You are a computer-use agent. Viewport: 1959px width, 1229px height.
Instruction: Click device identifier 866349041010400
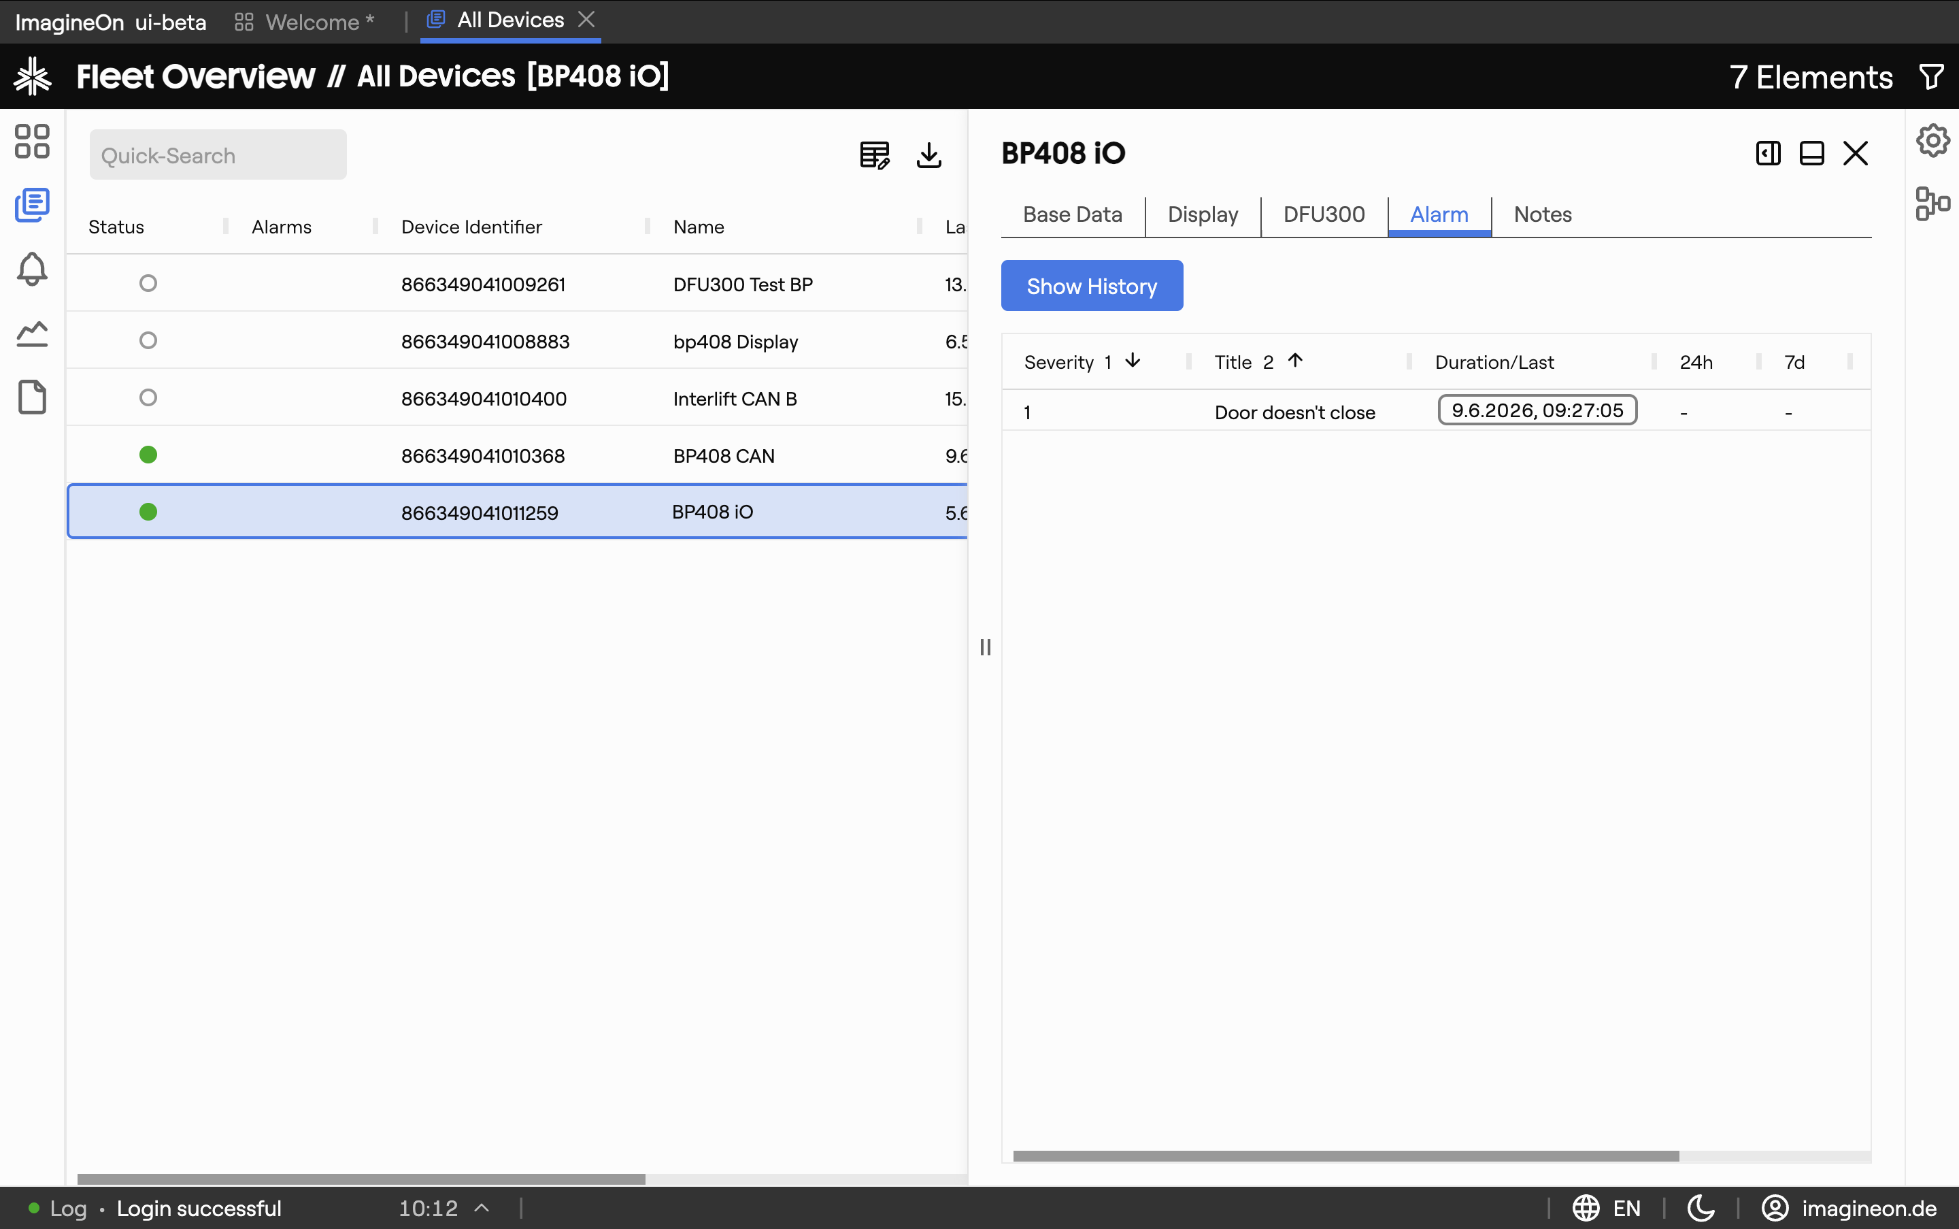tap(484, 398)
